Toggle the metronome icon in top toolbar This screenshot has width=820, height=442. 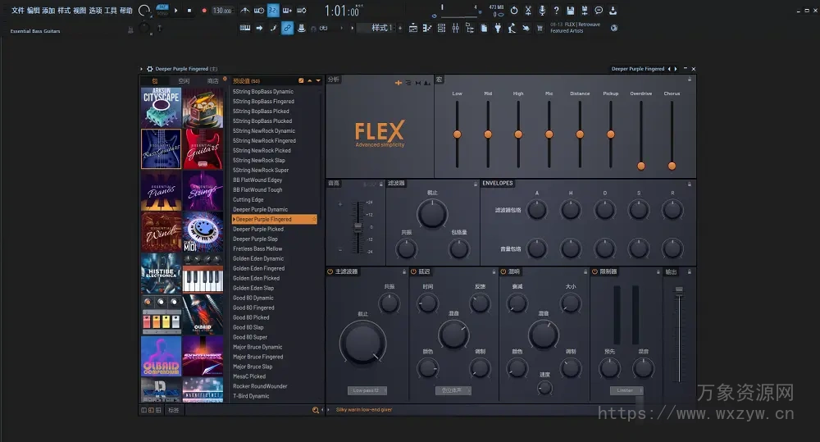[244, 11]
